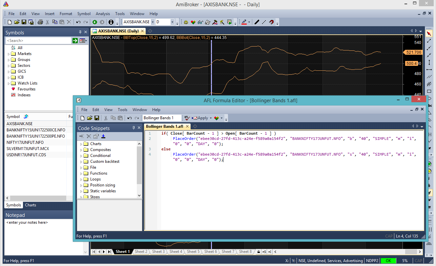Select the Sheet 3 chart tab

(x=158, y=252)
